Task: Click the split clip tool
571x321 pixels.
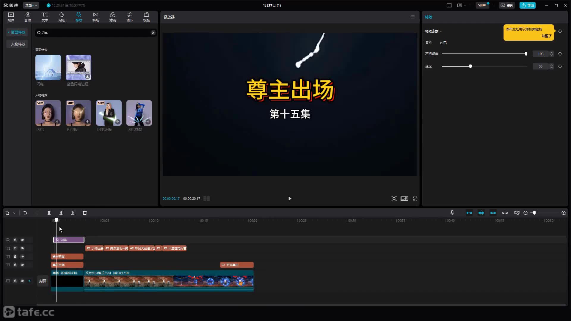Action: click(49, 213)
